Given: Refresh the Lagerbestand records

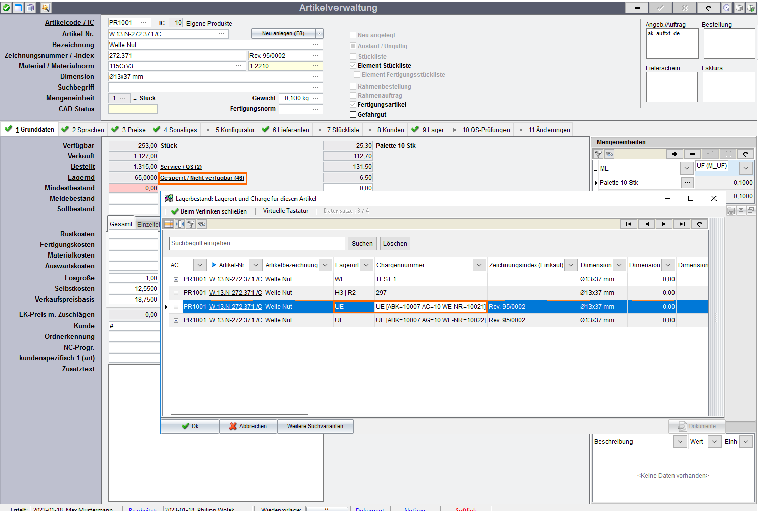Looking at the screenshot, I should click(x=699, y=224).
